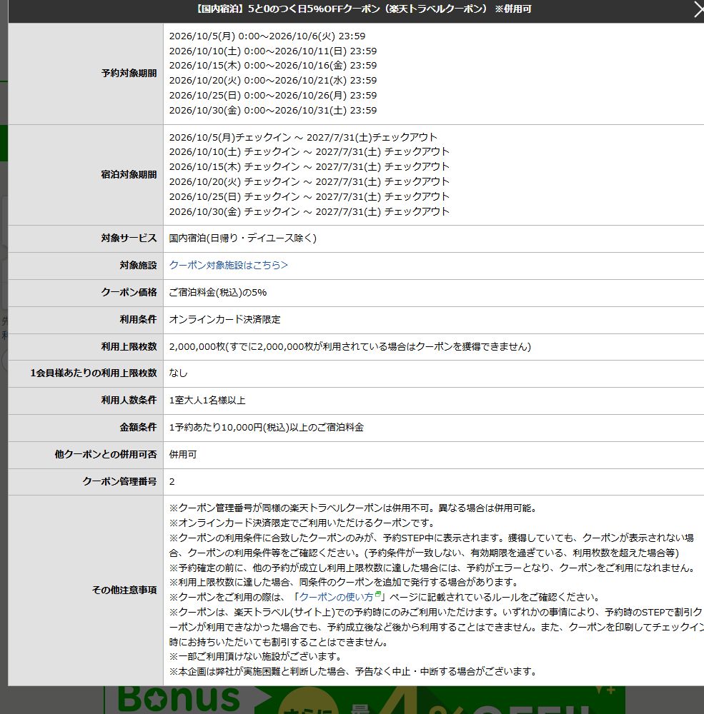Click the 2,000,000枚 usage limit text
This screenshot has height=714, width=704.
pyautogui.click(x=350, y=346)
